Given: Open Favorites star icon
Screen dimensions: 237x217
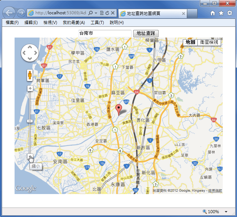Looking at the screenshot, I should [x=221, y=13].
